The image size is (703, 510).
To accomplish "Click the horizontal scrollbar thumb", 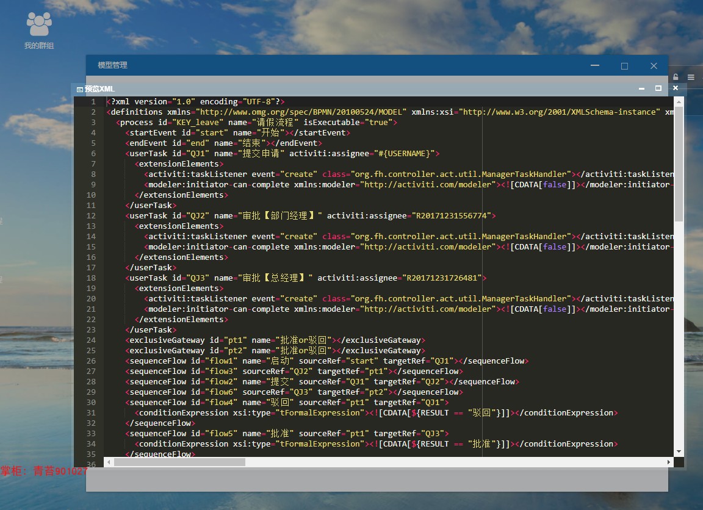I will (x=179, y=462).
